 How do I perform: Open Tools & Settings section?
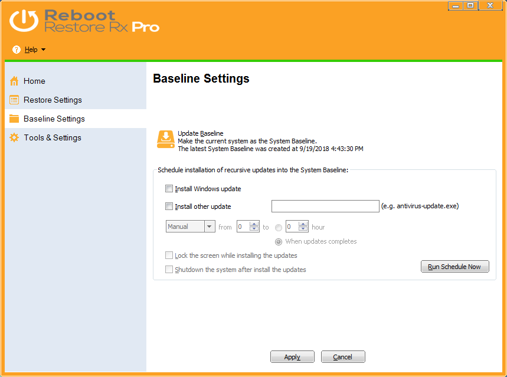76,137
